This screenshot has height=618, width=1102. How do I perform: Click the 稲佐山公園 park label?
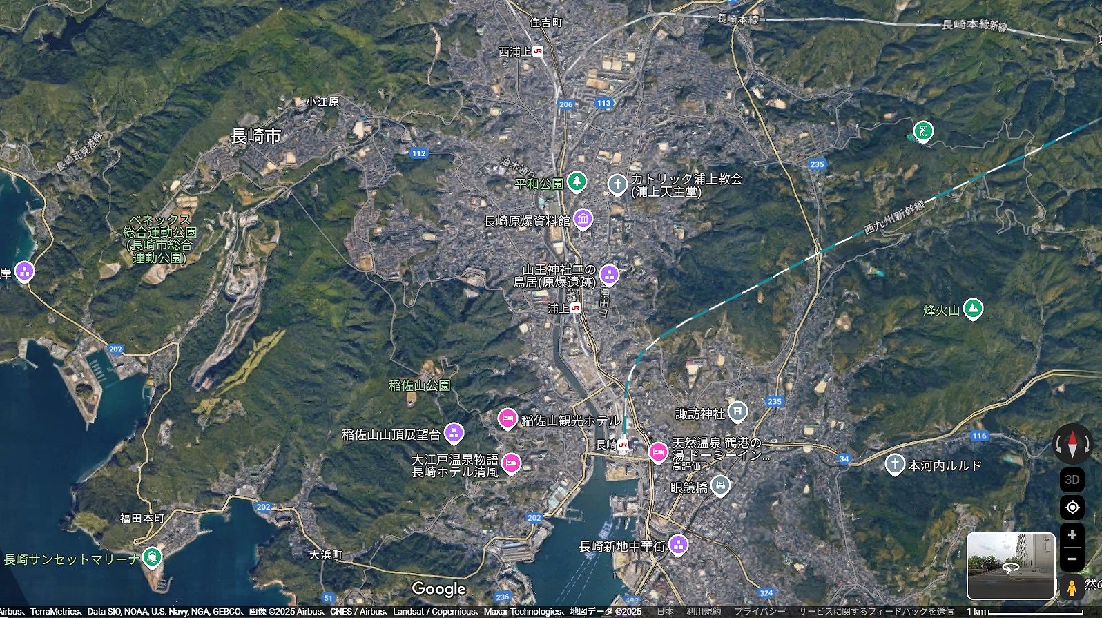[420, 385]
